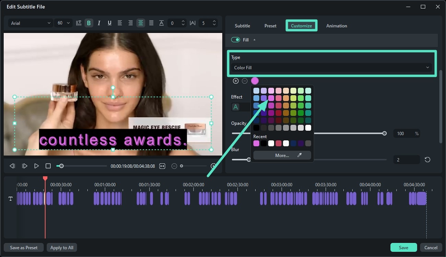The height and width of the screenshot is (257, 446).
Task: Pick the pink swatch in Recent colors
Action: click(x=256, y=143)
